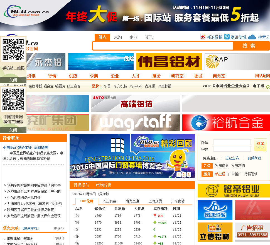This screenshot has height=245, width=270.
Task: Open the KAP banner ad
Action: pos(237,62)
